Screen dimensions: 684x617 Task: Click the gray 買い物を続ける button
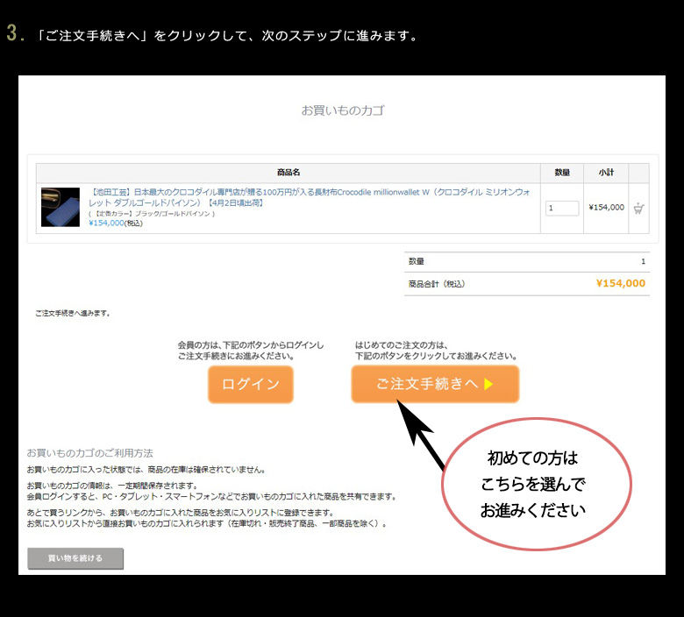pyautogui.click(x=75, y=558)
